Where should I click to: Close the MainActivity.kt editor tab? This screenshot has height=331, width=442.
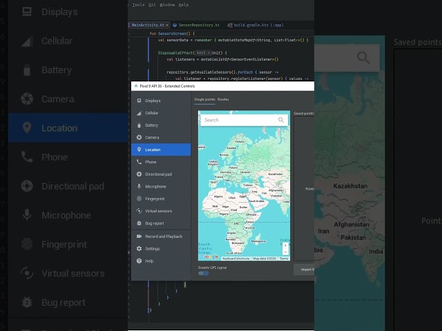click(167, 25)
